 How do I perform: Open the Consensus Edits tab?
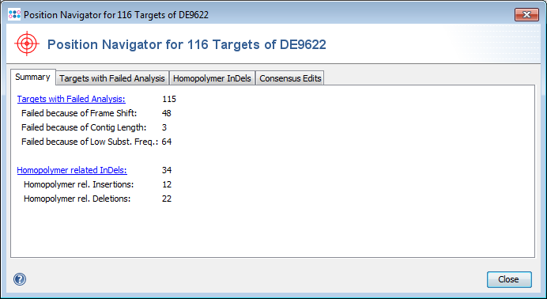coord(290,78)
